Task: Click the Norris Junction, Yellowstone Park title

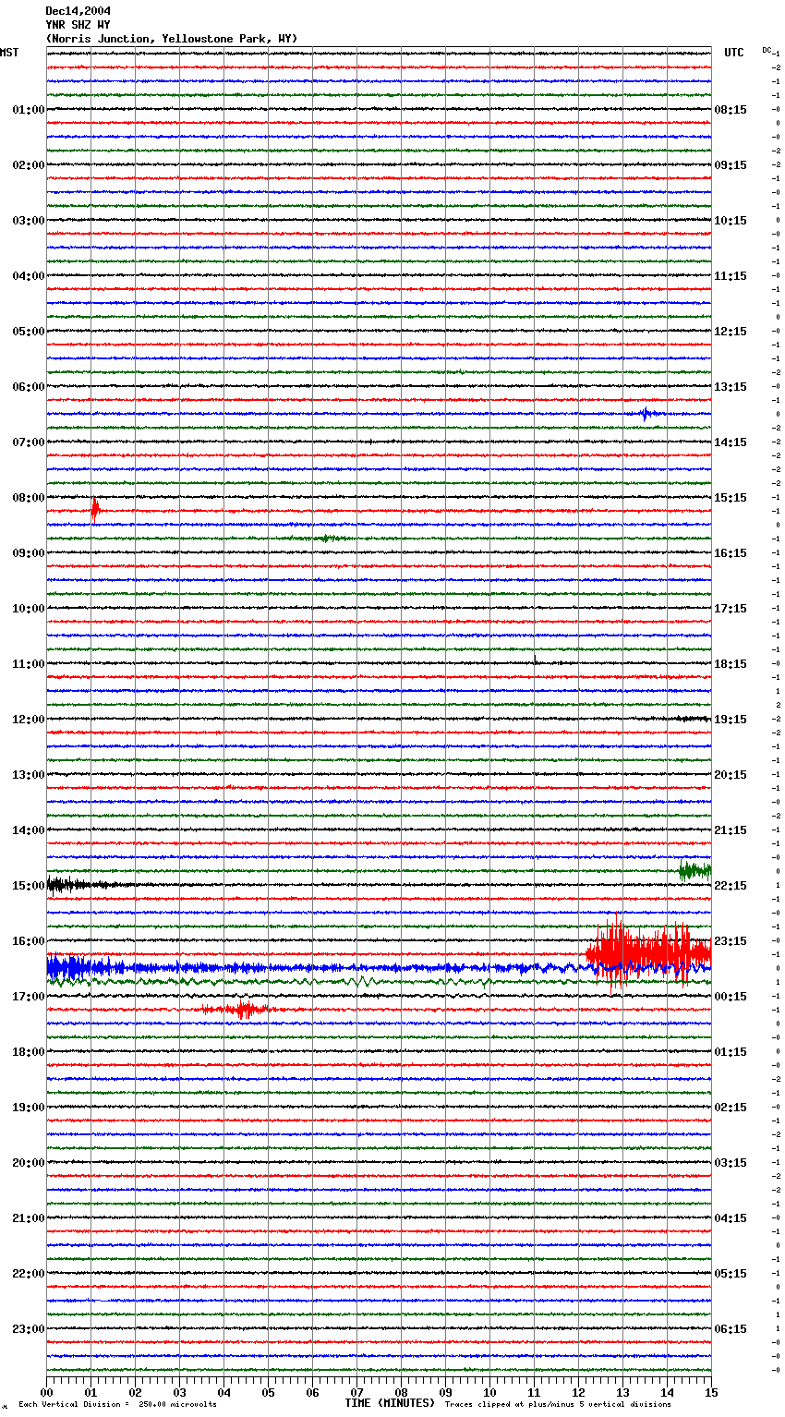Action: (x=172, y=39)
